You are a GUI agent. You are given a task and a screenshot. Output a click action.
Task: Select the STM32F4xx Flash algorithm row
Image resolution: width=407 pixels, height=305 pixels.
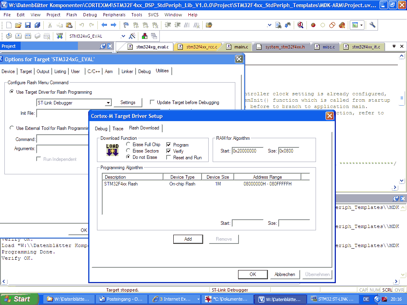pos(201,184)
